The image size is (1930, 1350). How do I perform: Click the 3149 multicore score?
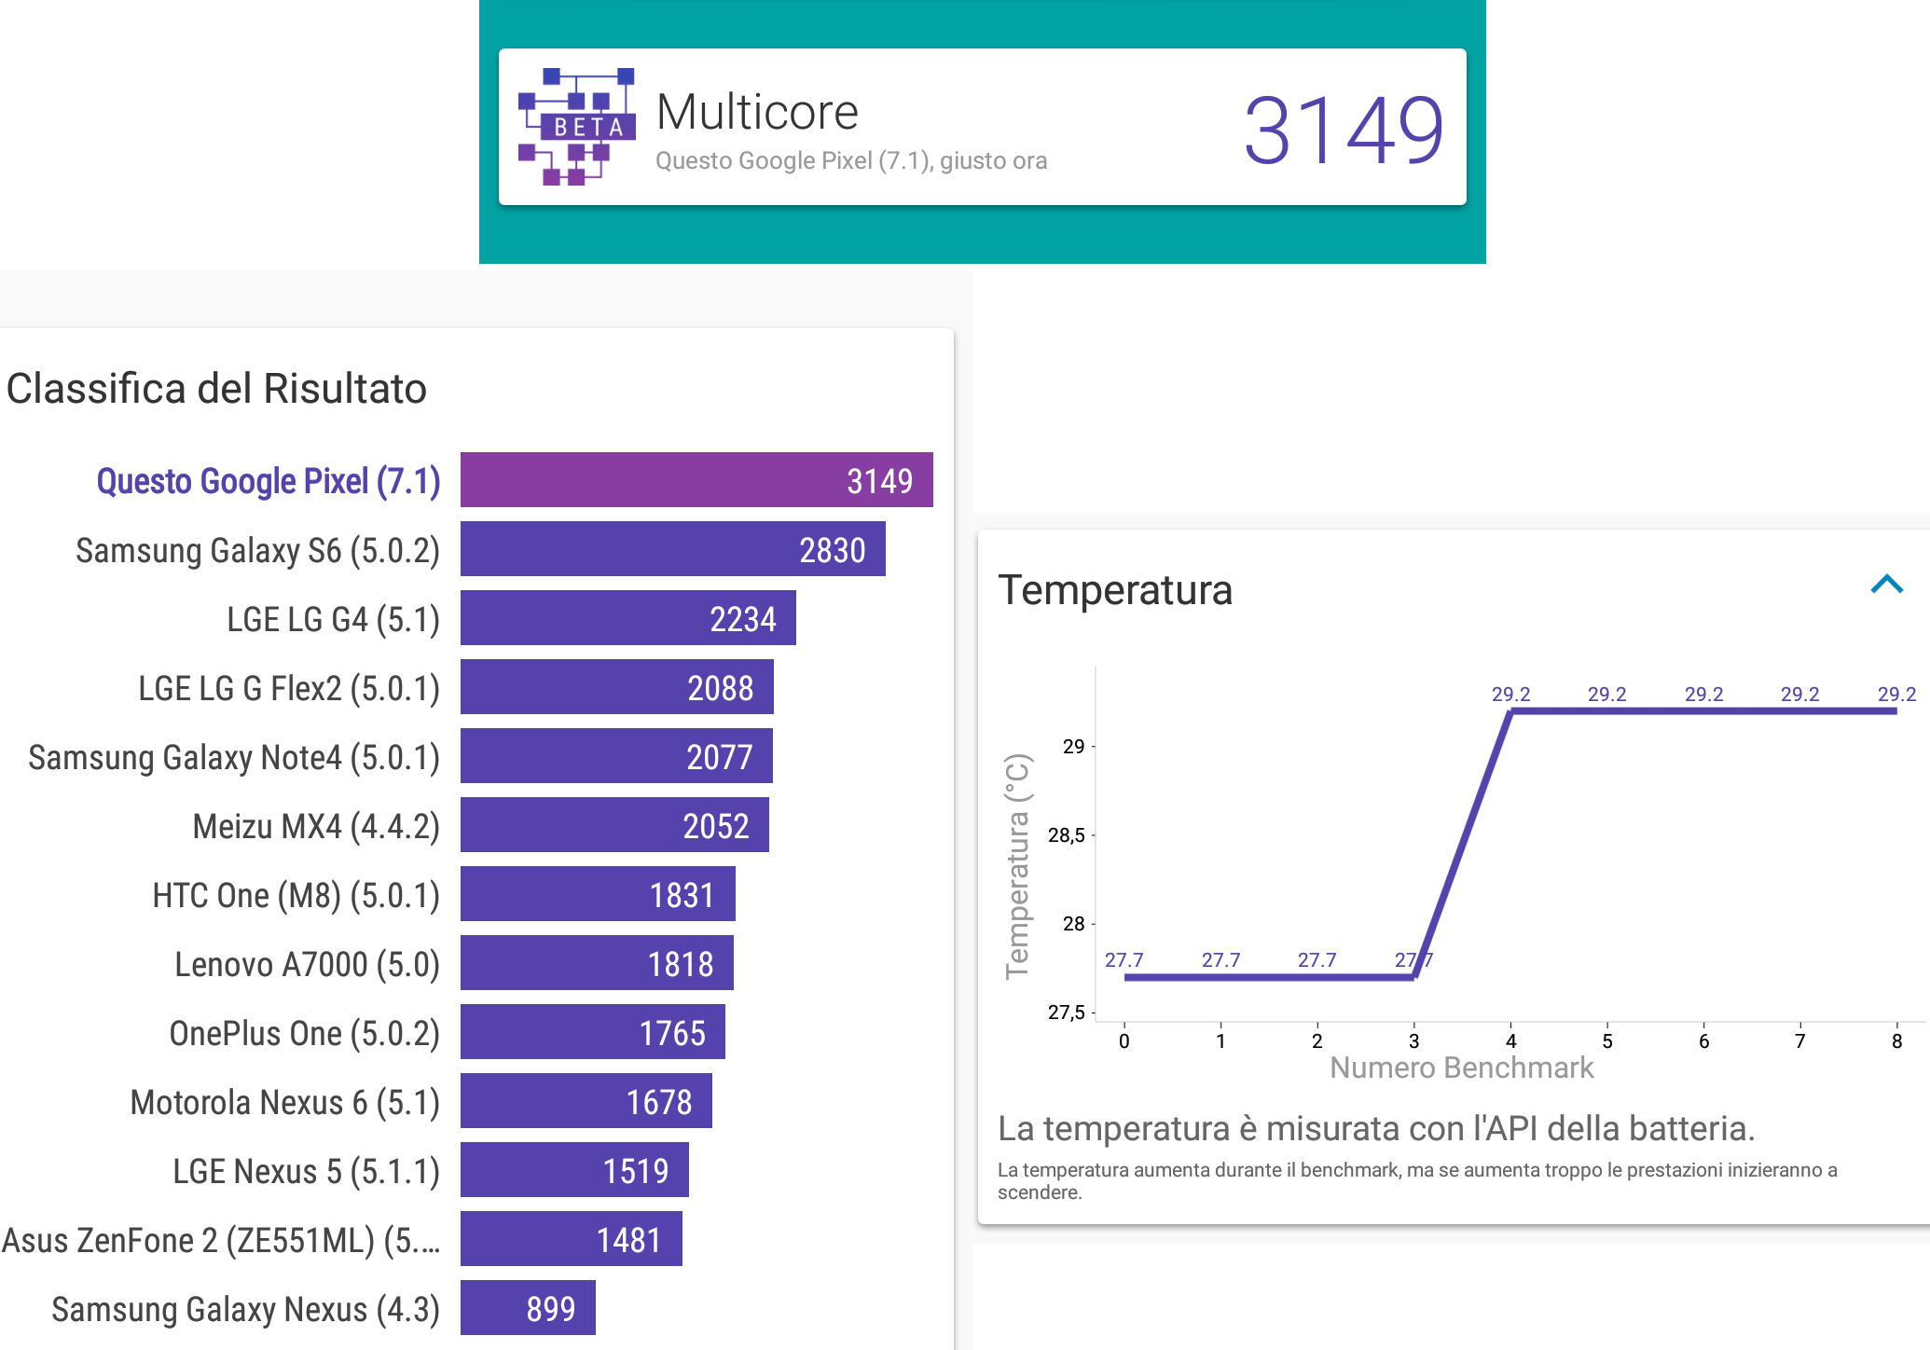pyautogui.click(x=1344, y=130)
